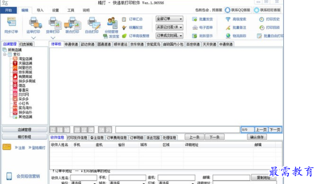Click 联系旺旺客服 contact button

click(267, 10)
